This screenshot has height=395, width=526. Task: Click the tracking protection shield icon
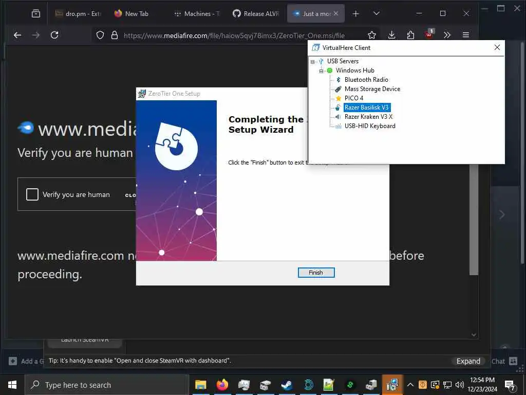[100, 35]
